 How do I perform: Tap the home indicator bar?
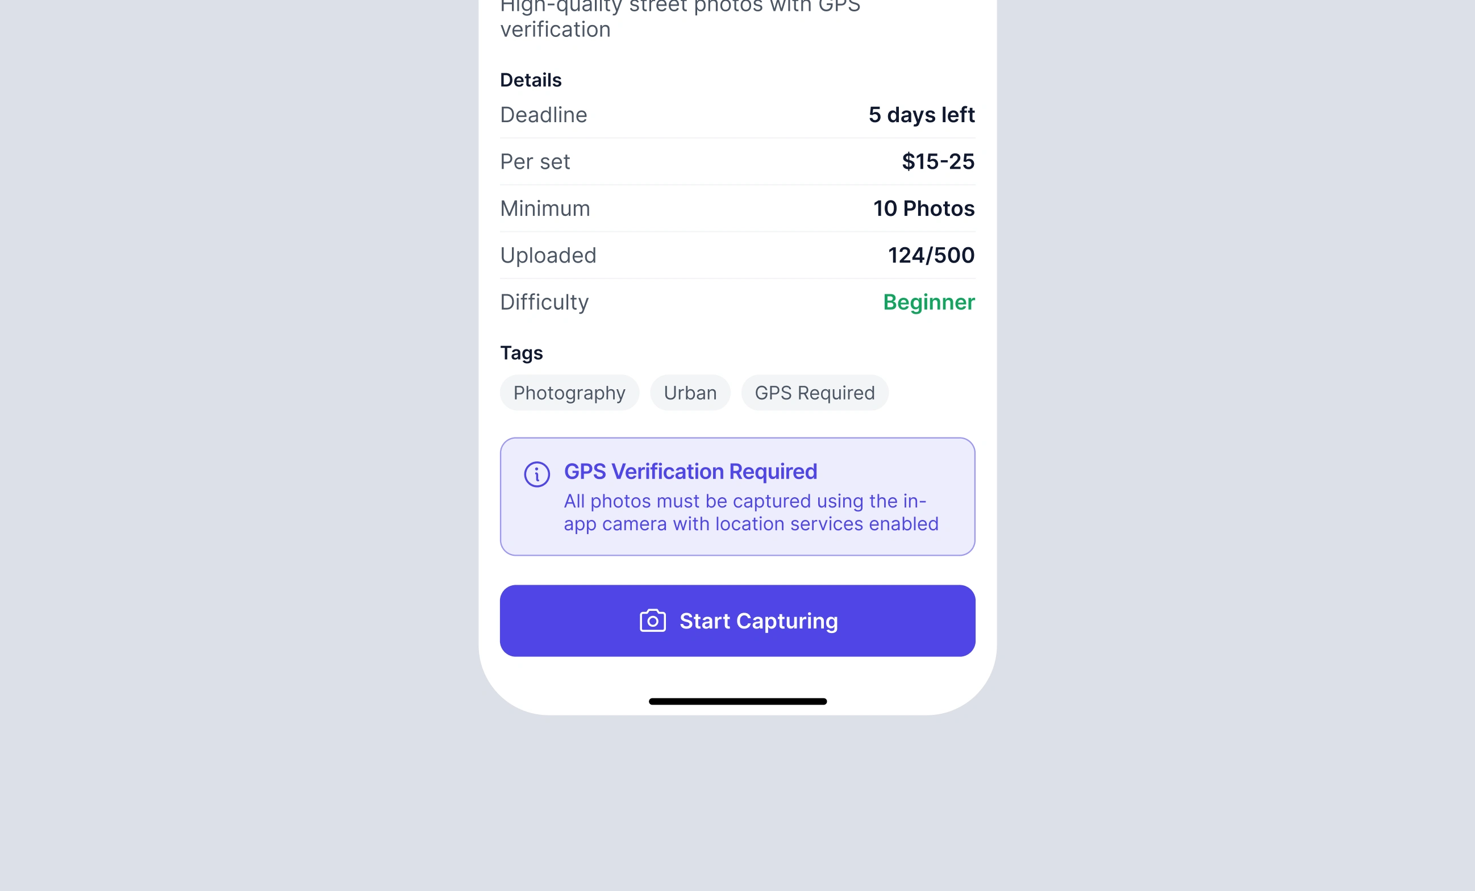[x=738, y=701]
